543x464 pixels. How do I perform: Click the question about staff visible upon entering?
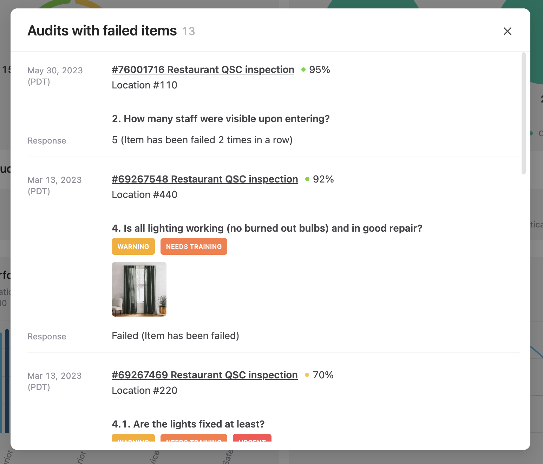tap(221, 119)
